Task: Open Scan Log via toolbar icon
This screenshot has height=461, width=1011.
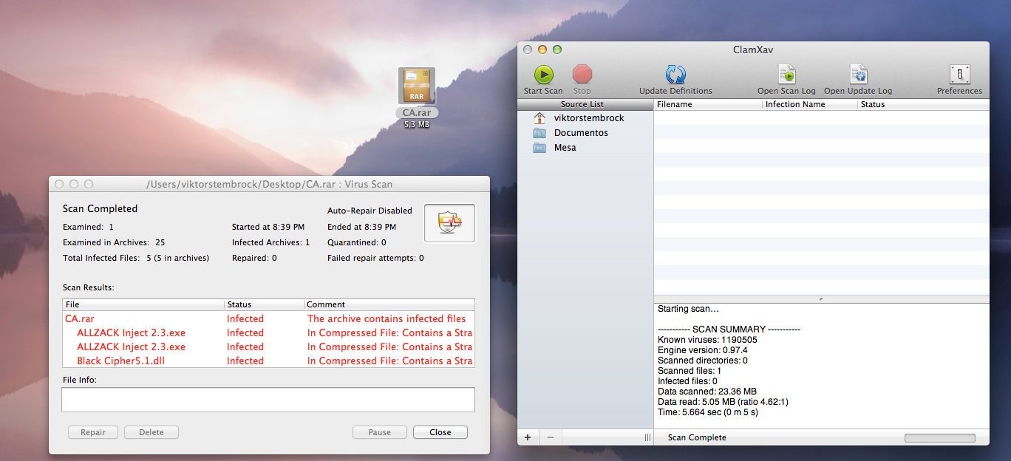Action: click(x=786, y=74)
